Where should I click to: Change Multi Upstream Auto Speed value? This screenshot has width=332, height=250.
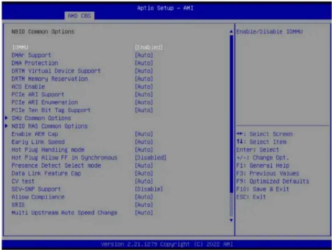tap(144, 213)
